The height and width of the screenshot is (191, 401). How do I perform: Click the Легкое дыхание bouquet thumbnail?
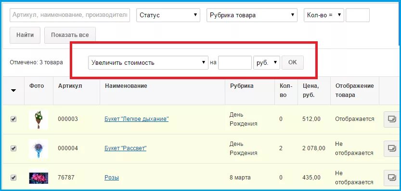tap(39, 119)
